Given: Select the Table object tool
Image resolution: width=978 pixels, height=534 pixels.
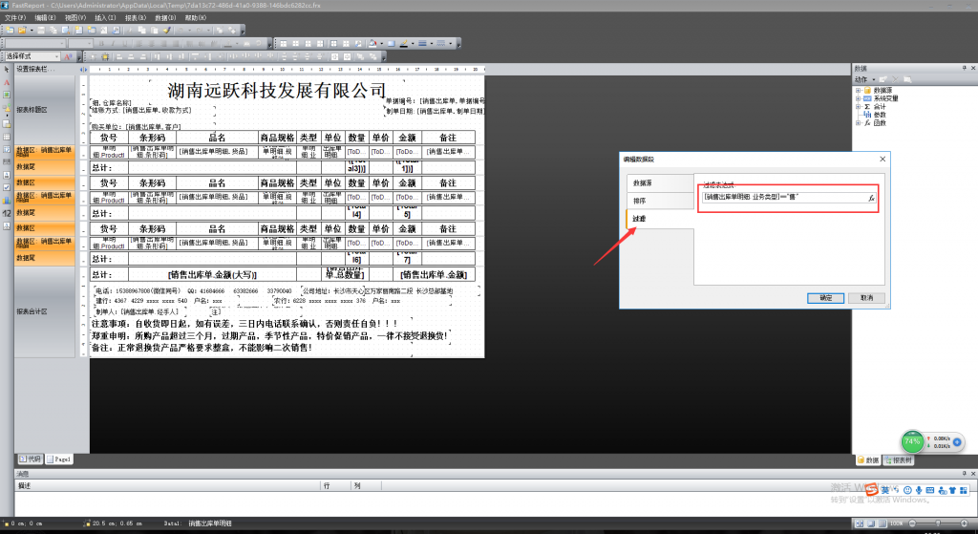Looking at the screenshot, I should [x=7, y=137].
